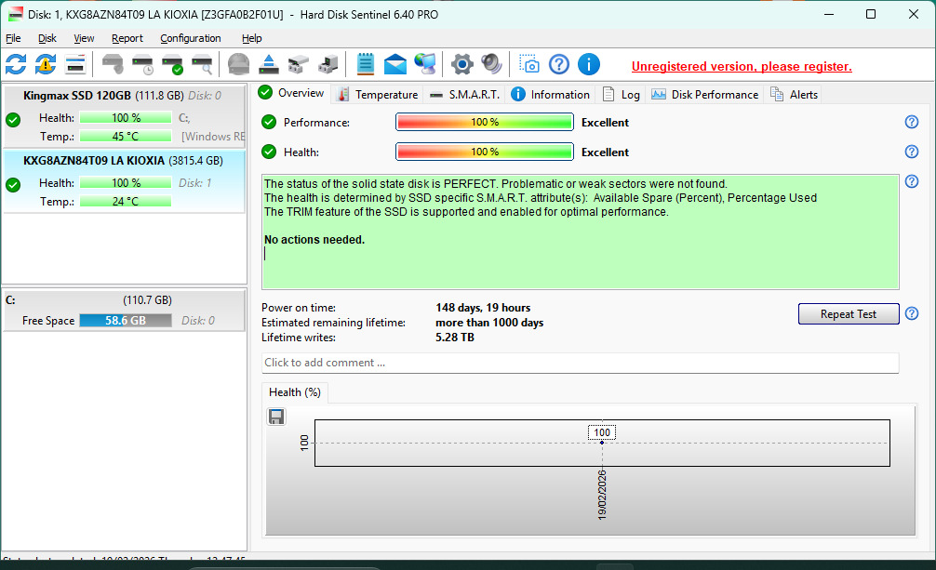Click the disk with clock toolbar icon
Screen dimensions: 936x570
tap(142, 64)
